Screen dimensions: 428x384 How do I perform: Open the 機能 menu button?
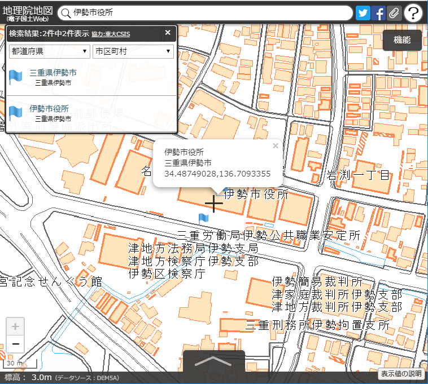[x=402, y=40]
